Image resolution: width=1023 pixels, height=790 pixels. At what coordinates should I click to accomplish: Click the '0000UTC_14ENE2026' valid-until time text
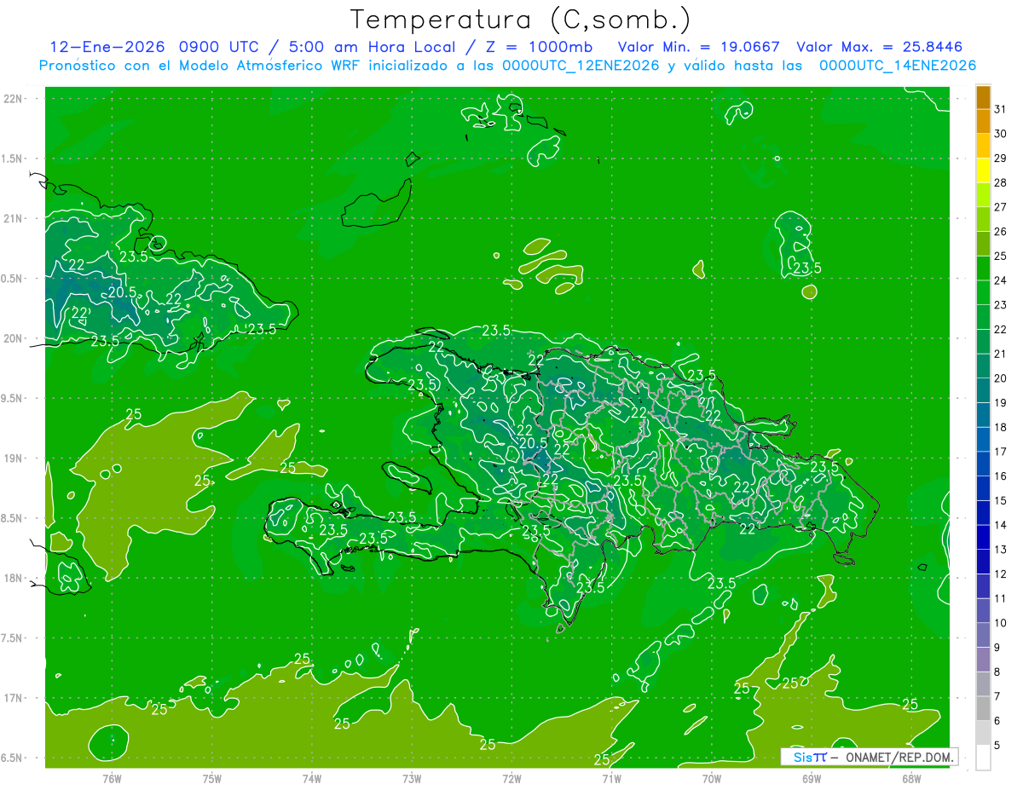coord(898,66)
